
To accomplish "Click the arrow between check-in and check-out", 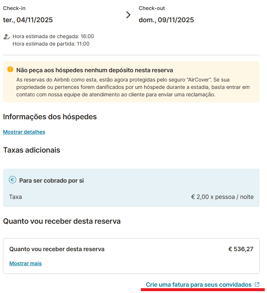I will (x=128, y=15).
